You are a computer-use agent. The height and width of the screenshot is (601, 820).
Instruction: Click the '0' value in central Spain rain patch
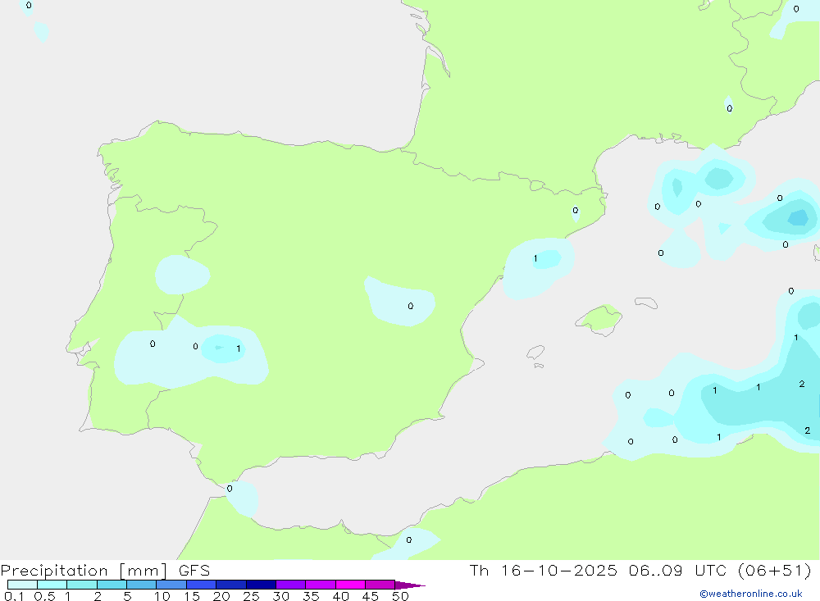(x=411, y=306)
